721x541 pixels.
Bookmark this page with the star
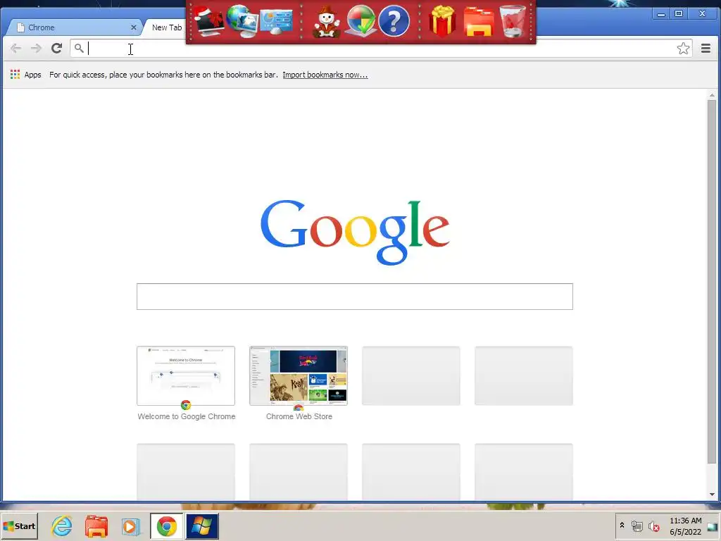(683, 49)
